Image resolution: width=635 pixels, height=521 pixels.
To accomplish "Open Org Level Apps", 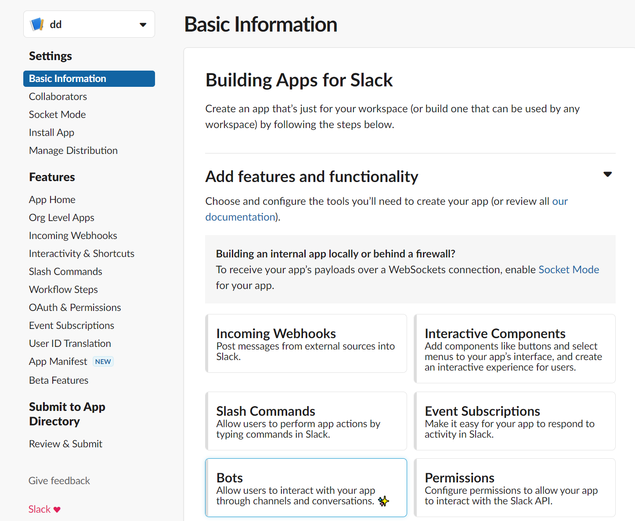I will (61, 218).
